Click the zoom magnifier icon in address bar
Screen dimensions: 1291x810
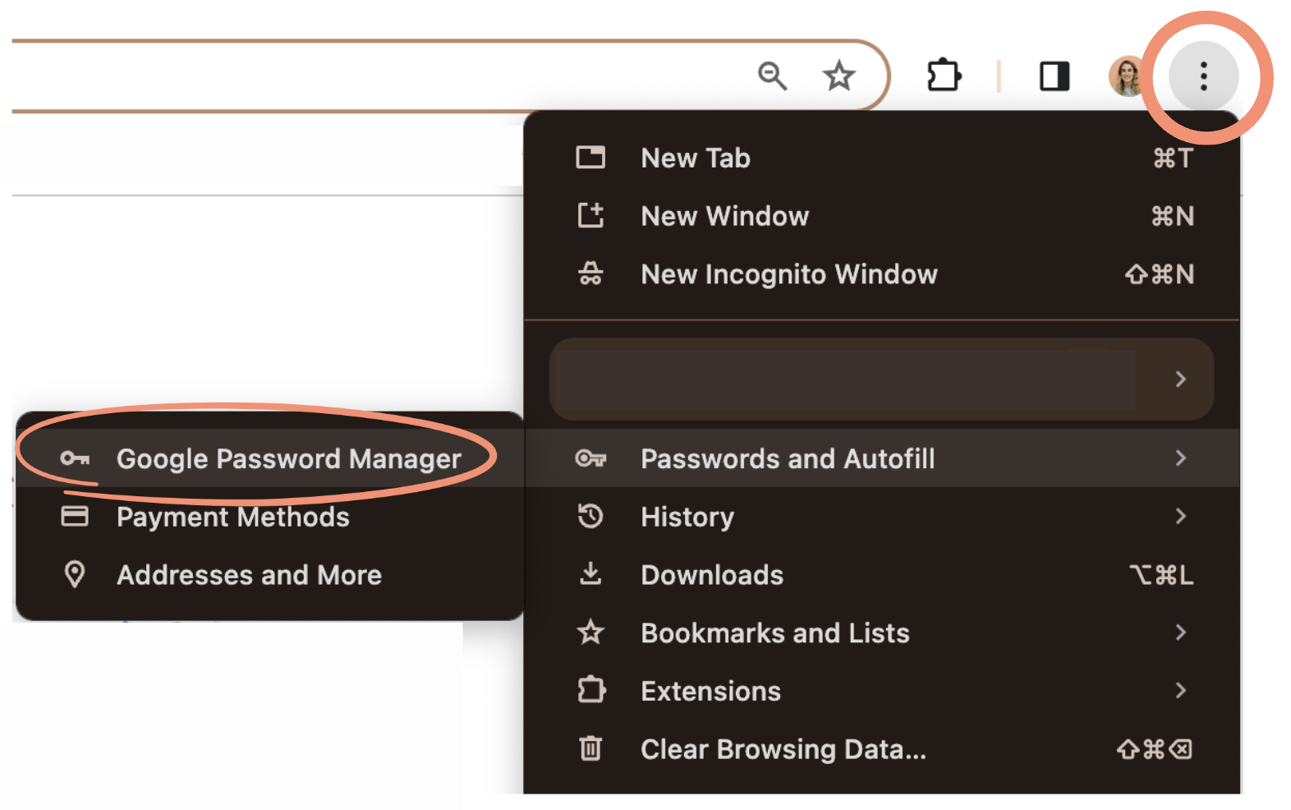tap(772, 76)
